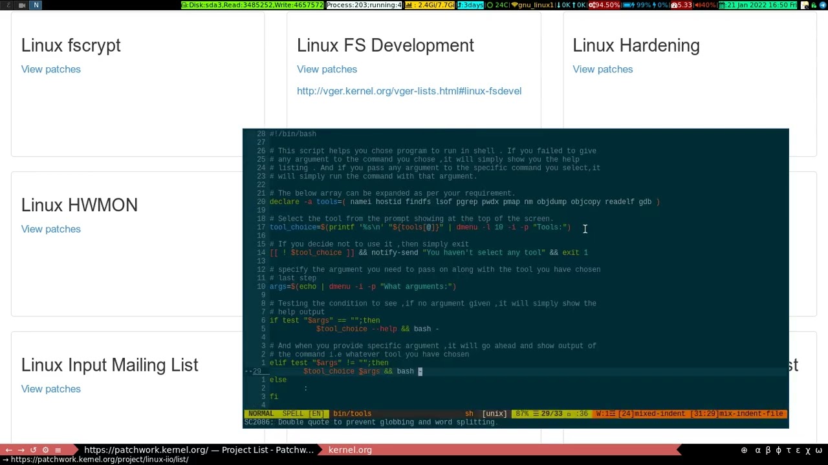Click the CPU temperature 24C indicator
This screenshot has width=828, height=465.
[x=498, y=5]
